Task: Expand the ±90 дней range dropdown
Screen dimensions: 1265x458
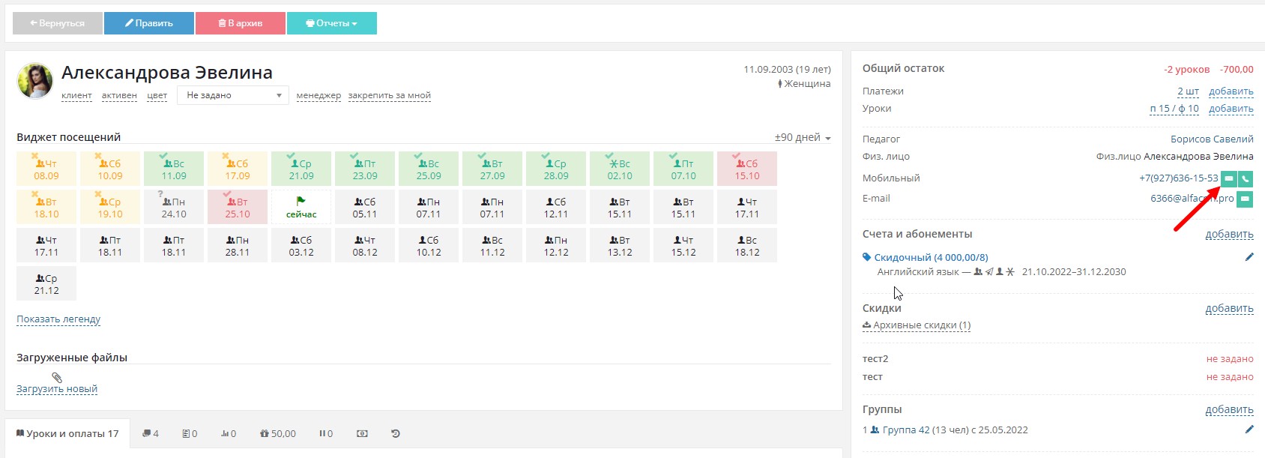Action: point(803,138)
